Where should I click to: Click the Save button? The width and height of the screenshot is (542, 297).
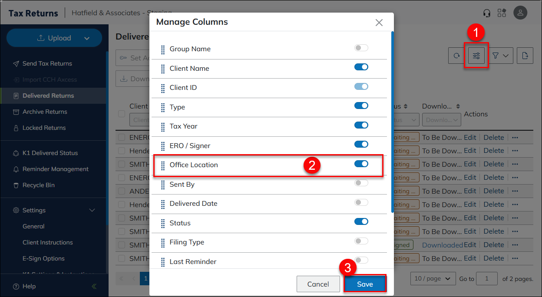pyautogui.click(x=365, y=284)
